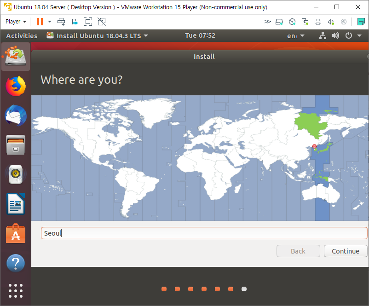Screen dimensions: 369x306
Task: Click the Unity mode toolbar icon
Action: click(x=75, y=22)
